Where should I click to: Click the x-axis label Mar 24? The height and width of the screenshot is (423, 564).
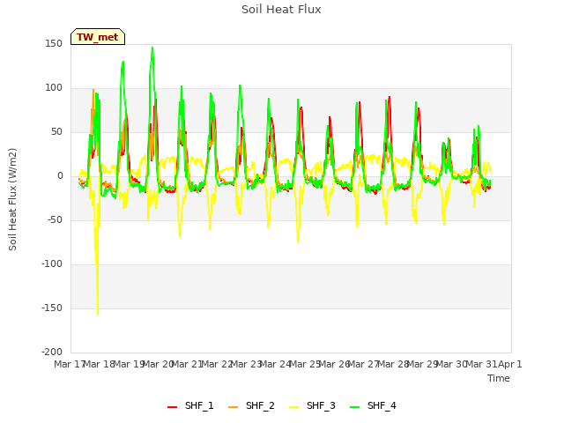click(x=275, y=364)
